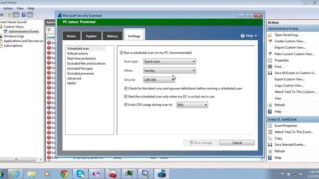The image size is (319, 179).
Task: Click Event Viewer toolbar help icon
Action: point(23,15)
